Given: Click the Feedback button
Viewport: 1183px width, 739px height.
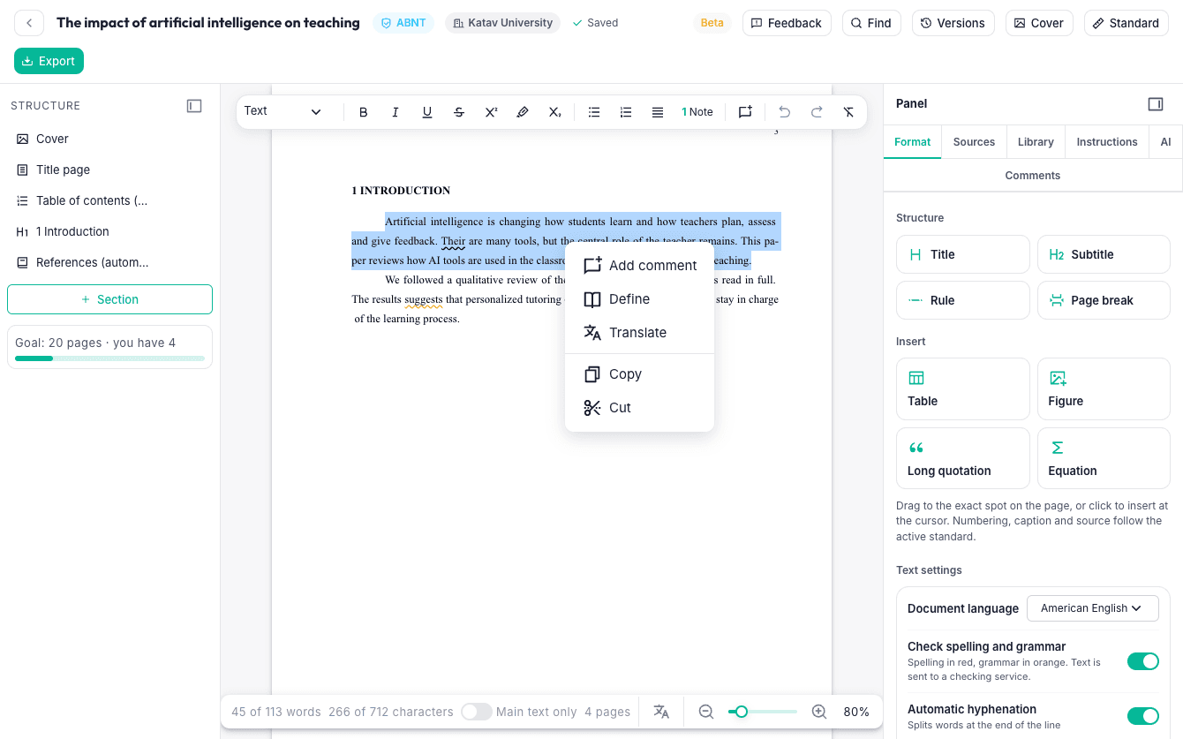Looking at the screenshot, I should pos(787,23).
